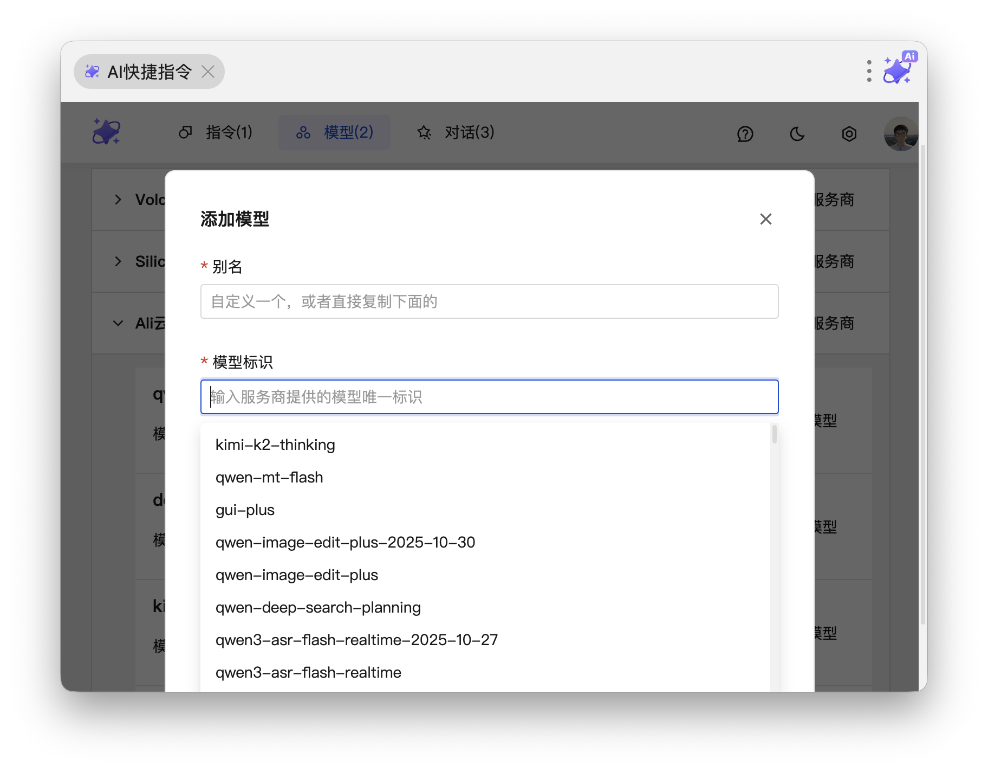Select kimi-k2-thinking from the dropdown list
988x772 pixels.
coord(275,445)
